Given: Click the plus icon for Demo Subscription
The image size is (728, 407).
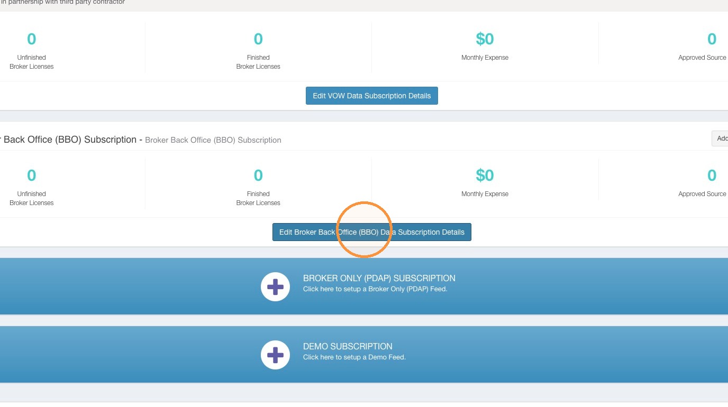Looking at the screenshot, I should 275,355.
